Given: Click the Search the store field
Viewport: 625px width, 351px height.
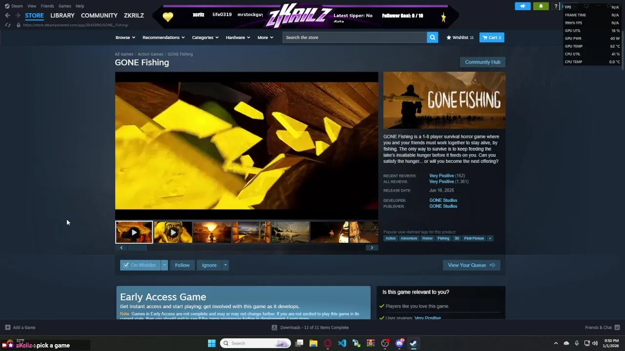Looking at the screenshot, I should pyautogui.click(x=354, y=38).
